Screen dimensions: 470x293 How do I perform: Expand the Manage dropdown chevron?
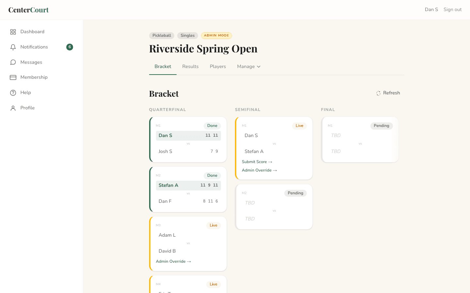coord(259,67)
